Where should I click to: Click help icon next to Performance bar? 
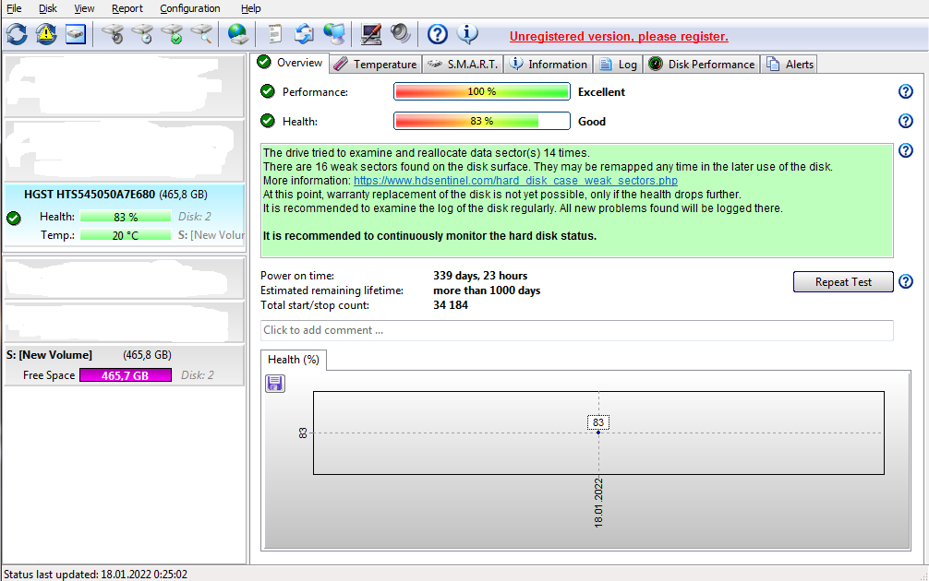coord(905,91)
